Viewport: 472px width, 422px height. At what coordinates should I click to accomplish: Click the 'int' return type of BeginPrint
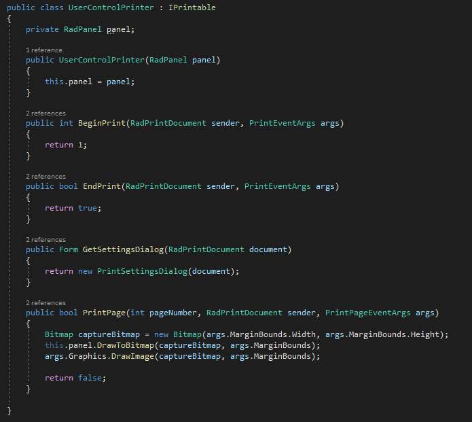click(67, 123)
